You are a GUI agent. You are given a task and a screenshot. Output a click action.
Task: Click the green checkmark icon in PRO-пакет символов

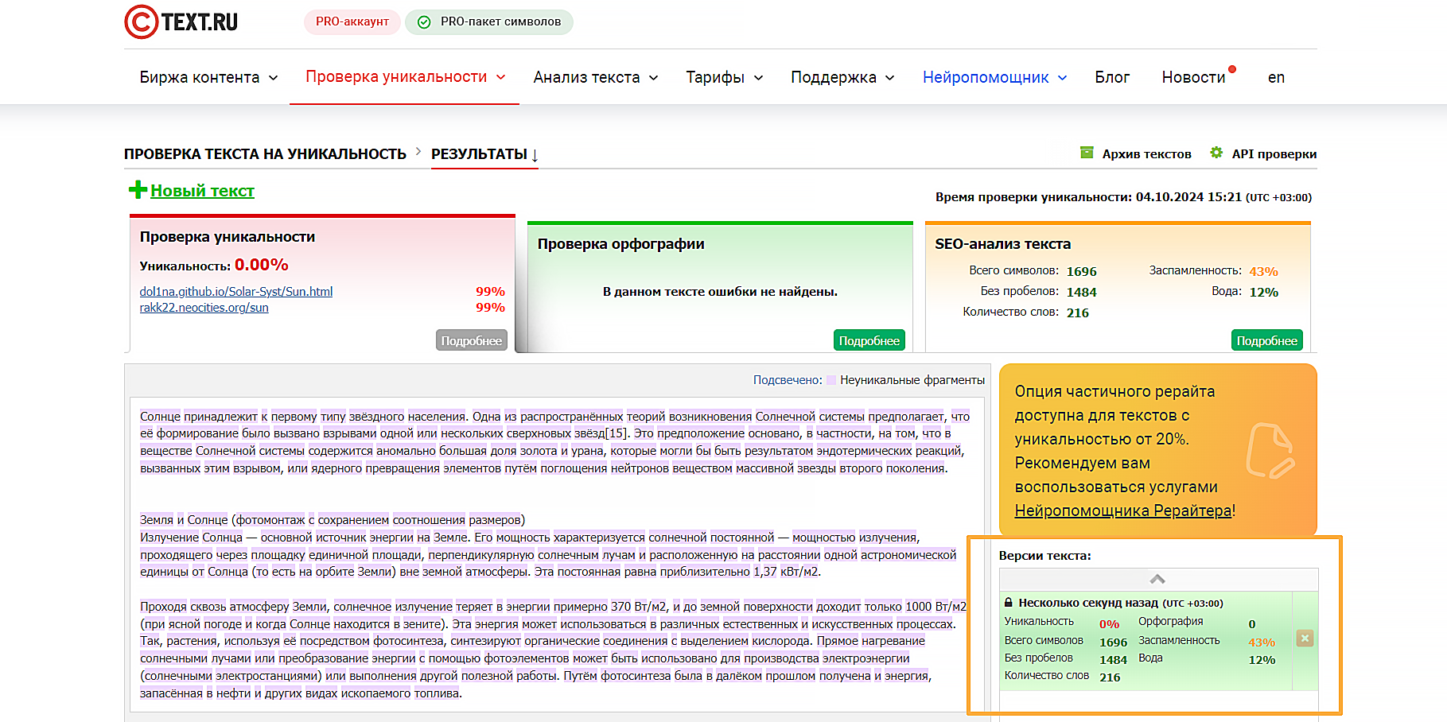pyautogui.click(x=424, y=22)
